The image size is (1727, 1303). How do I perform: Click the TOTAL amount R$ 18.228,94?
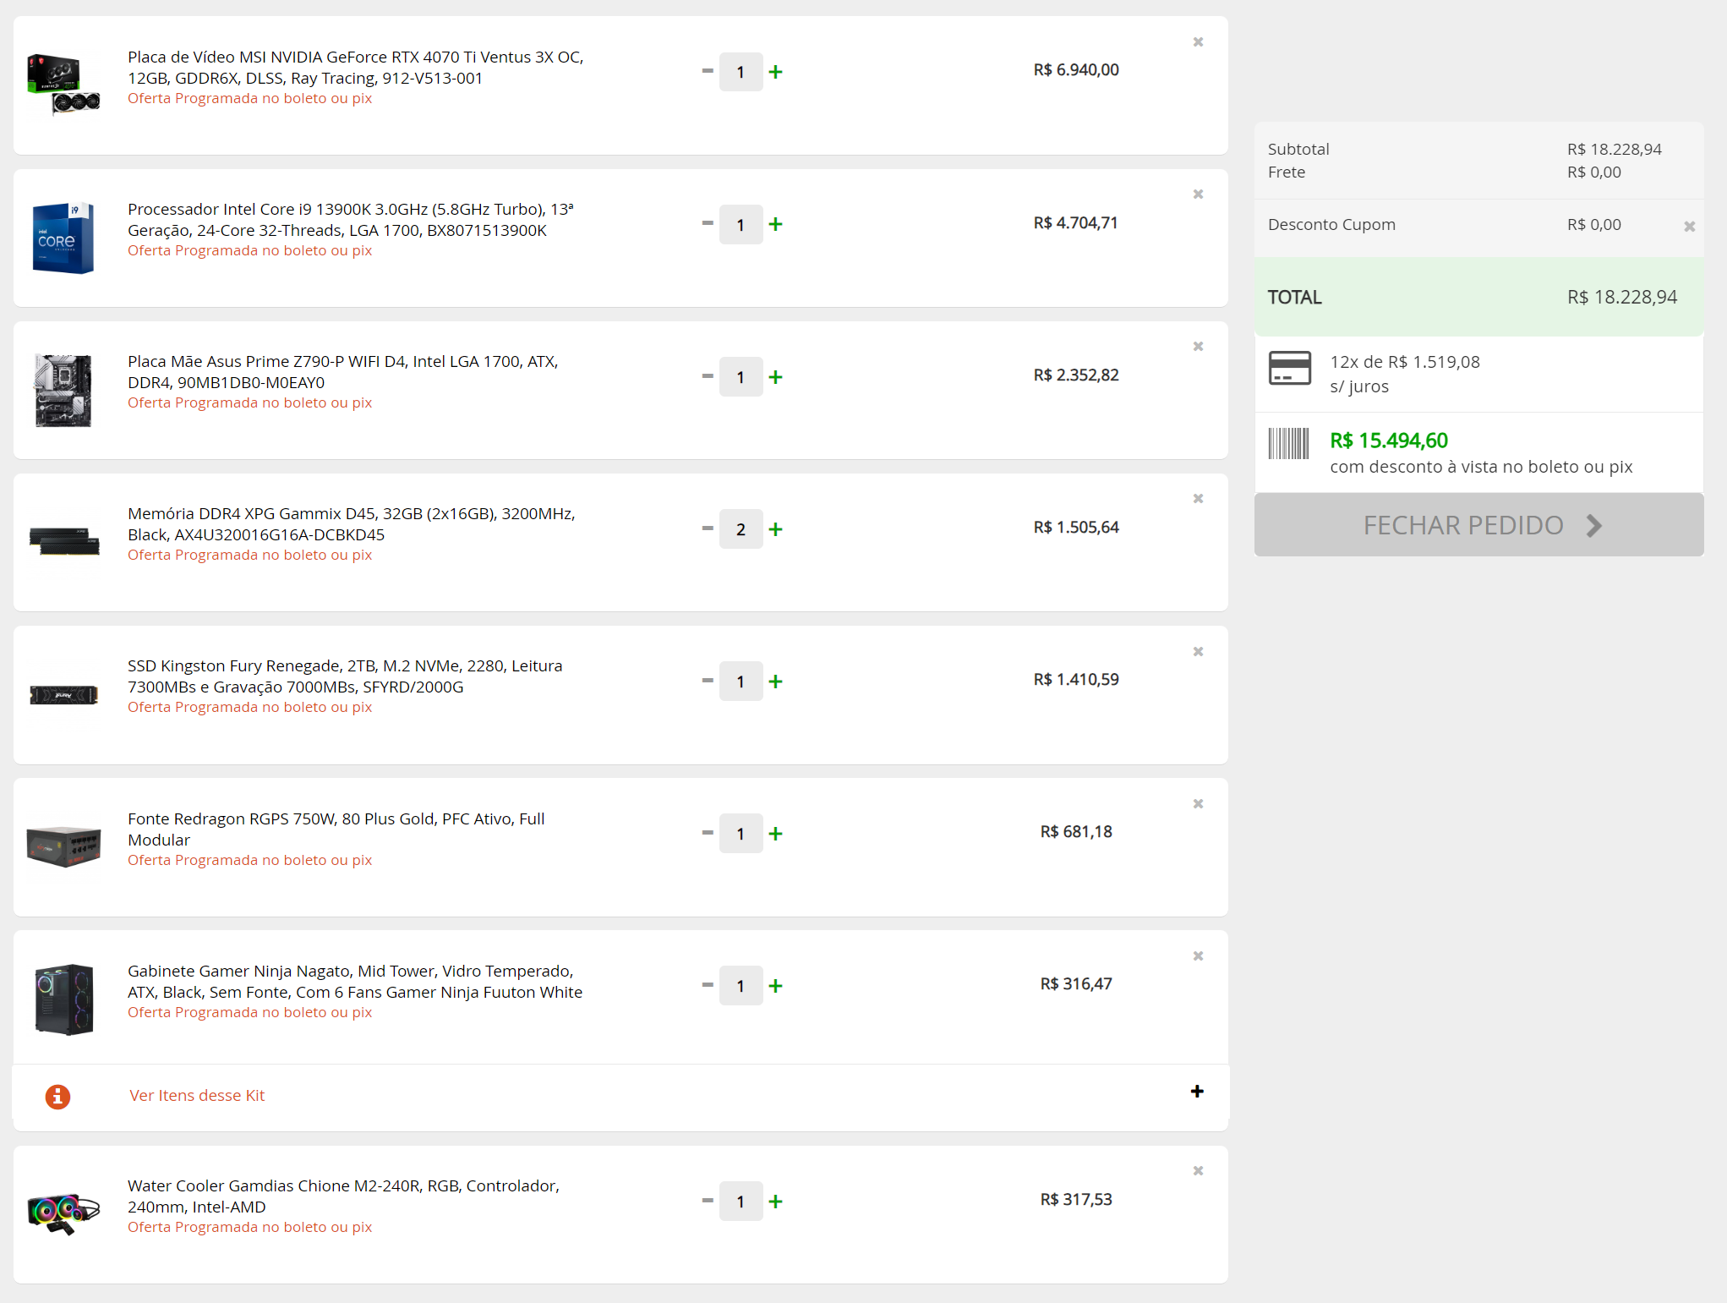[1622, 298]
